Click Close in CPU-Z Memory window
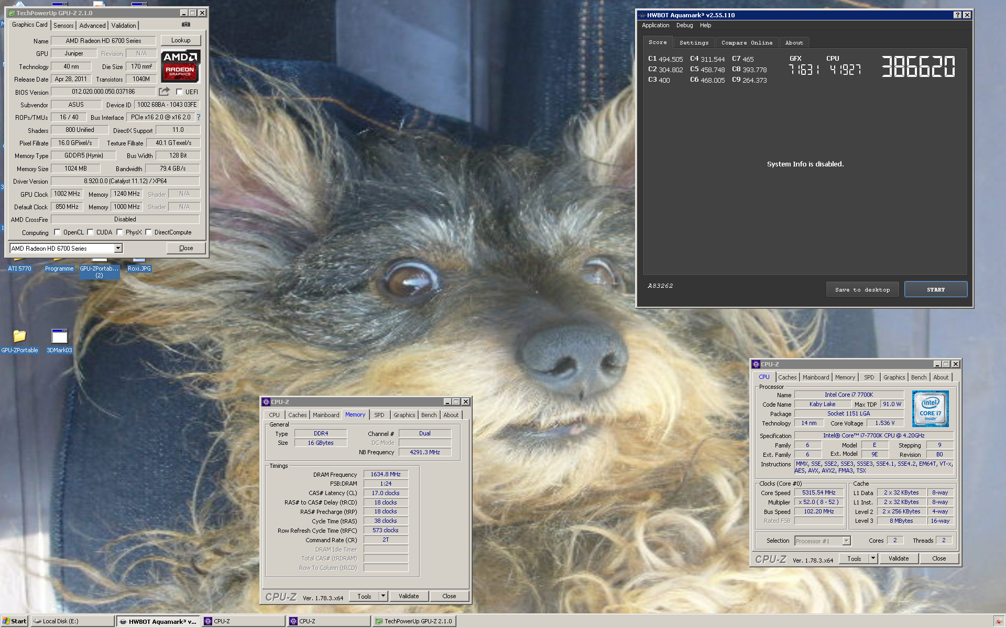Viewport: 1006px width, 628px height. [x=449, y=596]
